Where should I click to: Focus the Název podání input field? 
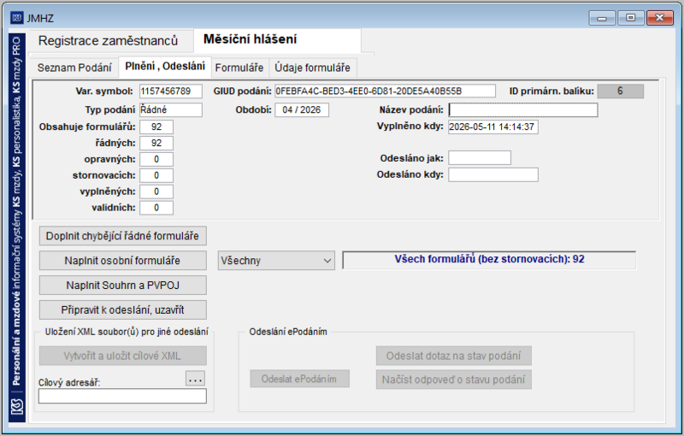(523, 110)
